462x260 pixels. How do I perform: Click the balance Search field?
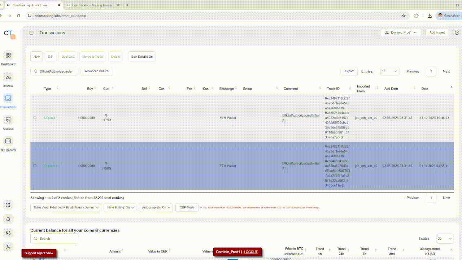point(54,238)
